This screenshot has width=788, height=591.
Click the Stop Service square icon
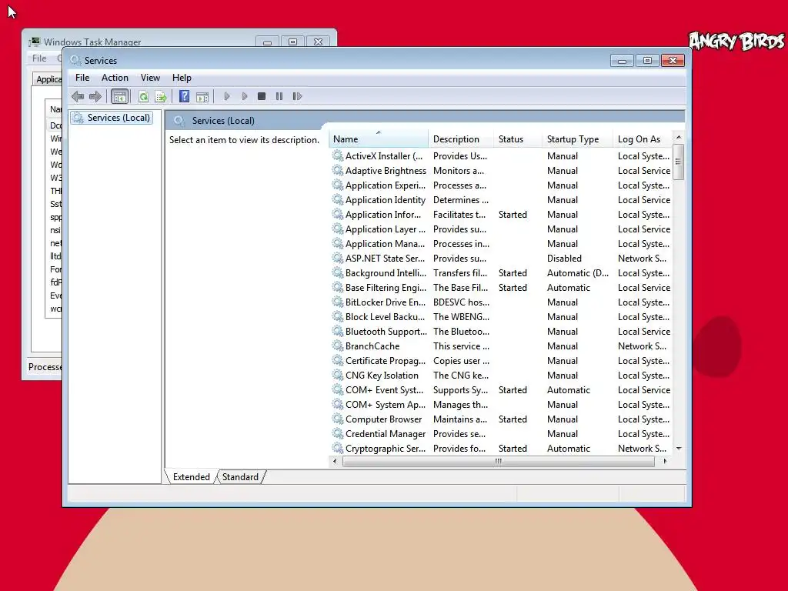[x=262, y=96]
